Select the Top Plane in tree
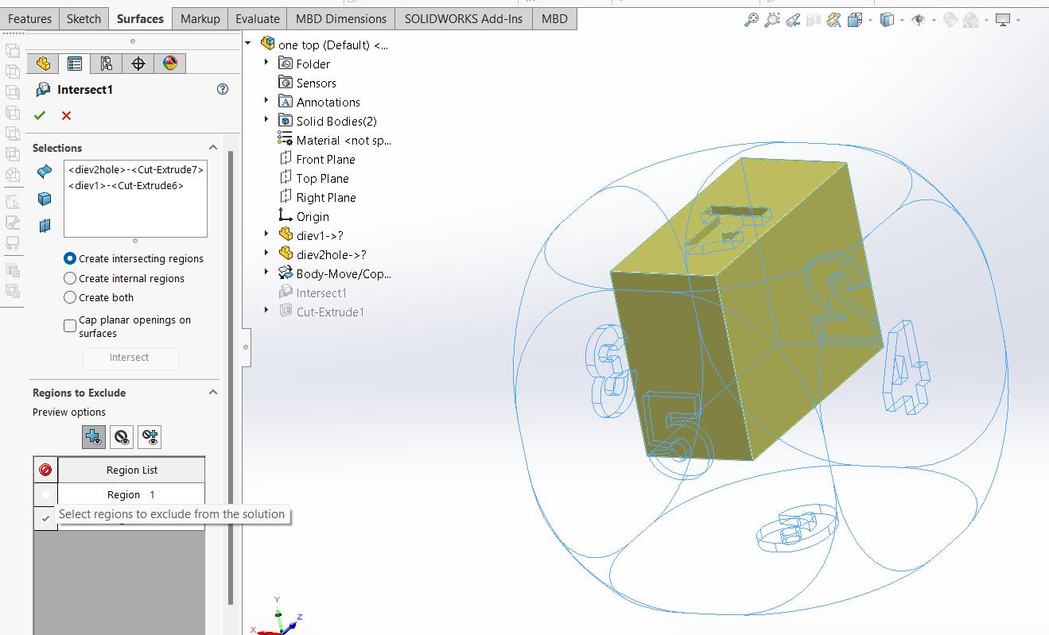Image resolution: width=1049 pixels, height=635 pixels. click(x=322, y=178)
